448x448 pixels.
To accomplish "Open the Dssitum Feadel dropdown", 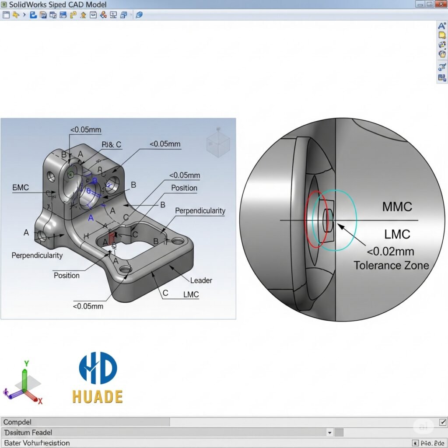I will (x=329, y=432).
